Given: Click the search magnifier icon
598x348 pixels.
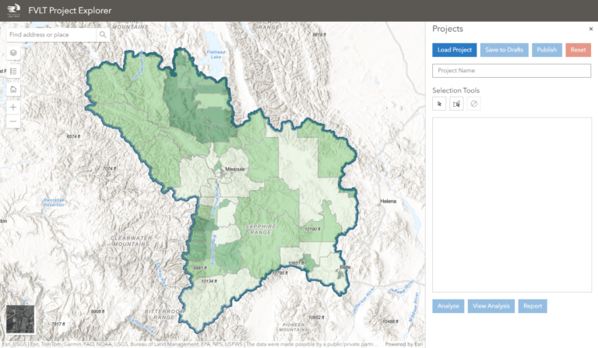Looking at the screenshot, I should (x=103, y=35).
